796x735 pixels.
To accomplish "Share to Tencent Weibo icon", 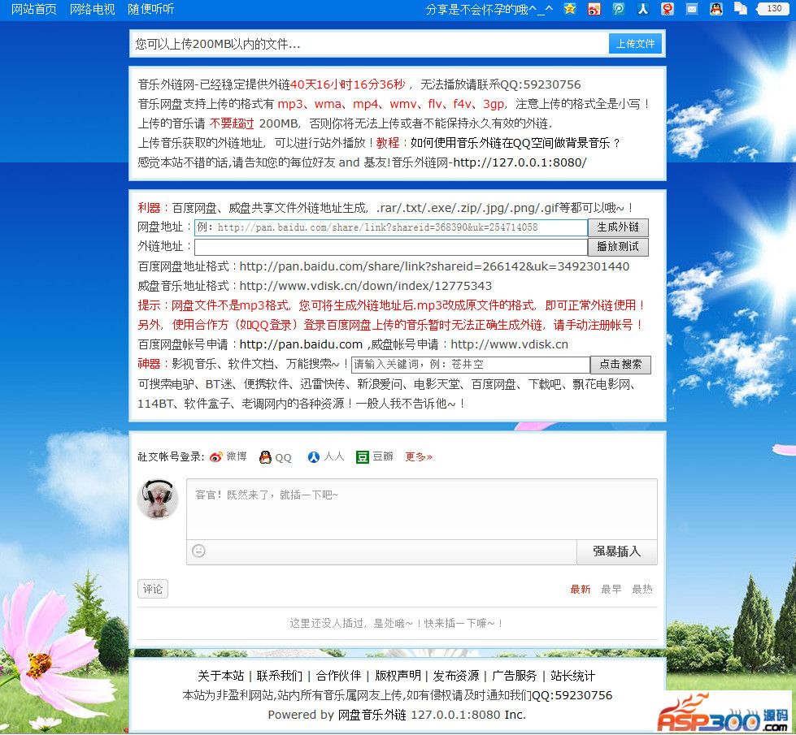I will (x=618, y=9).
